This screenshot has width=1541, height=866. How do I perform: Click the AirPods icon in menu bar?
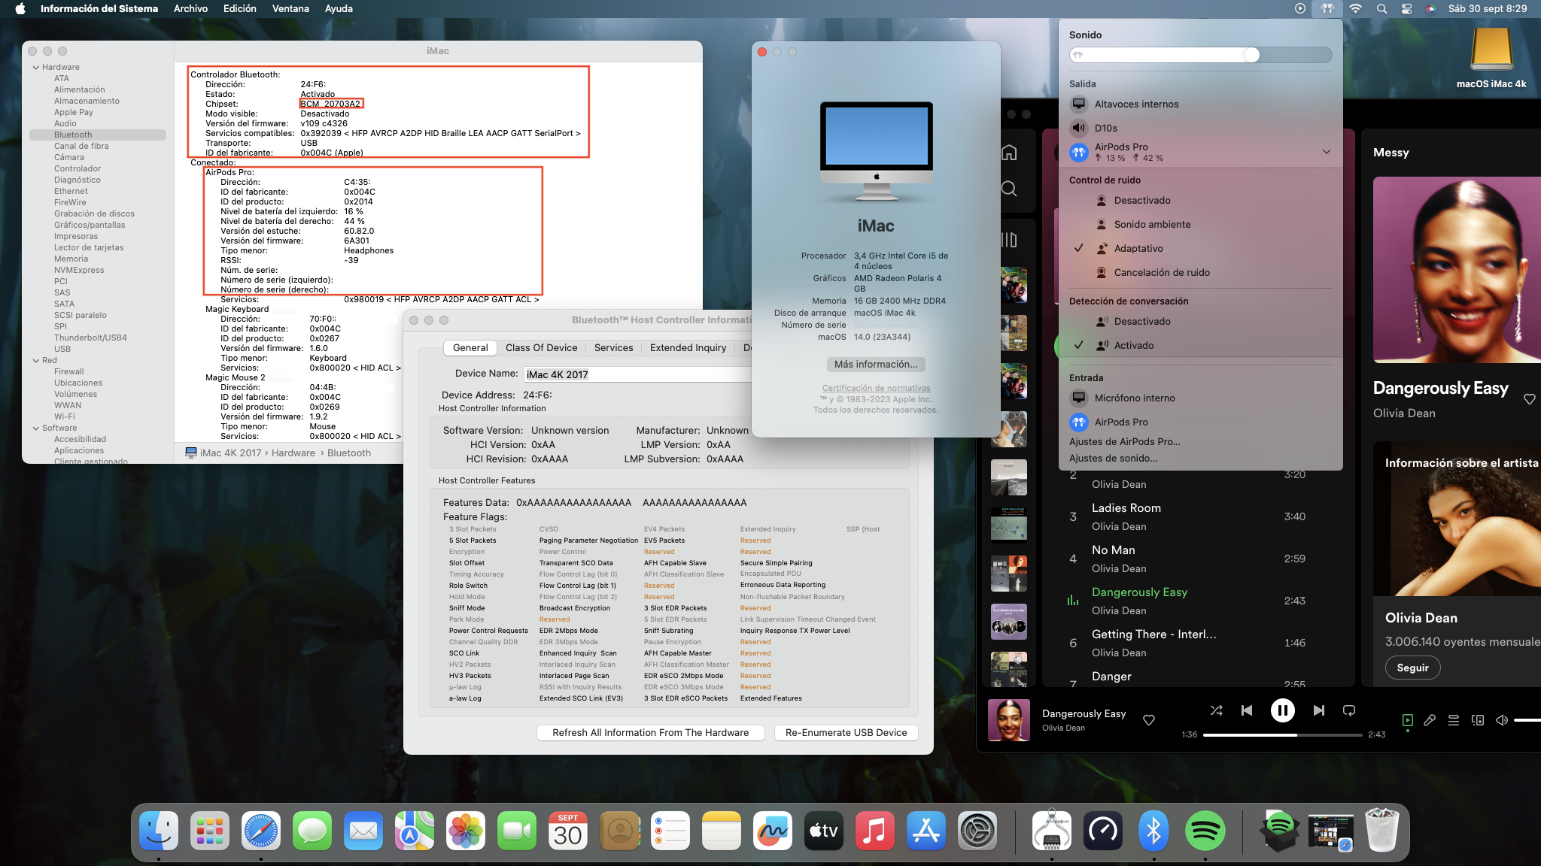[x=1327, y=9]
